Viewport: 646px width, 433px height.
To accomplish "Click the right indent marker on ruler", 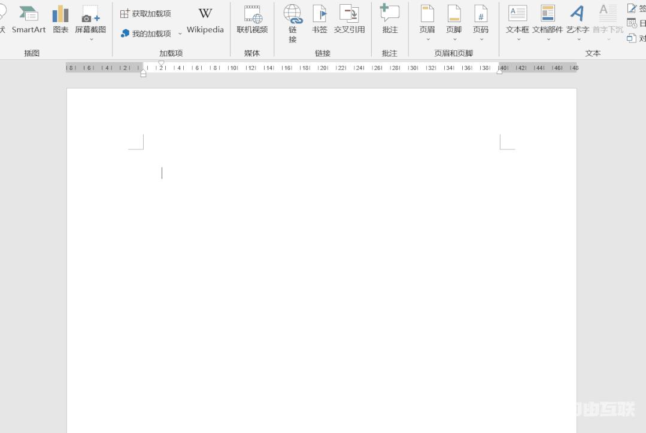I will pyautogui.click(x=499, y=72).
